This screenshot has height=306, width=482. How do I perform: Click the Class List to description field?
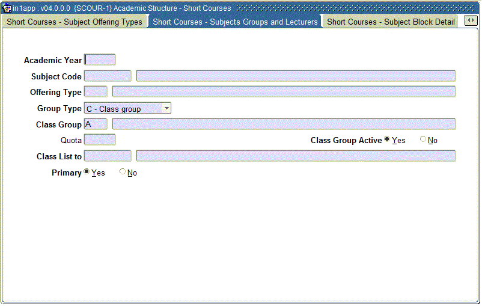[x=296, y=156]
